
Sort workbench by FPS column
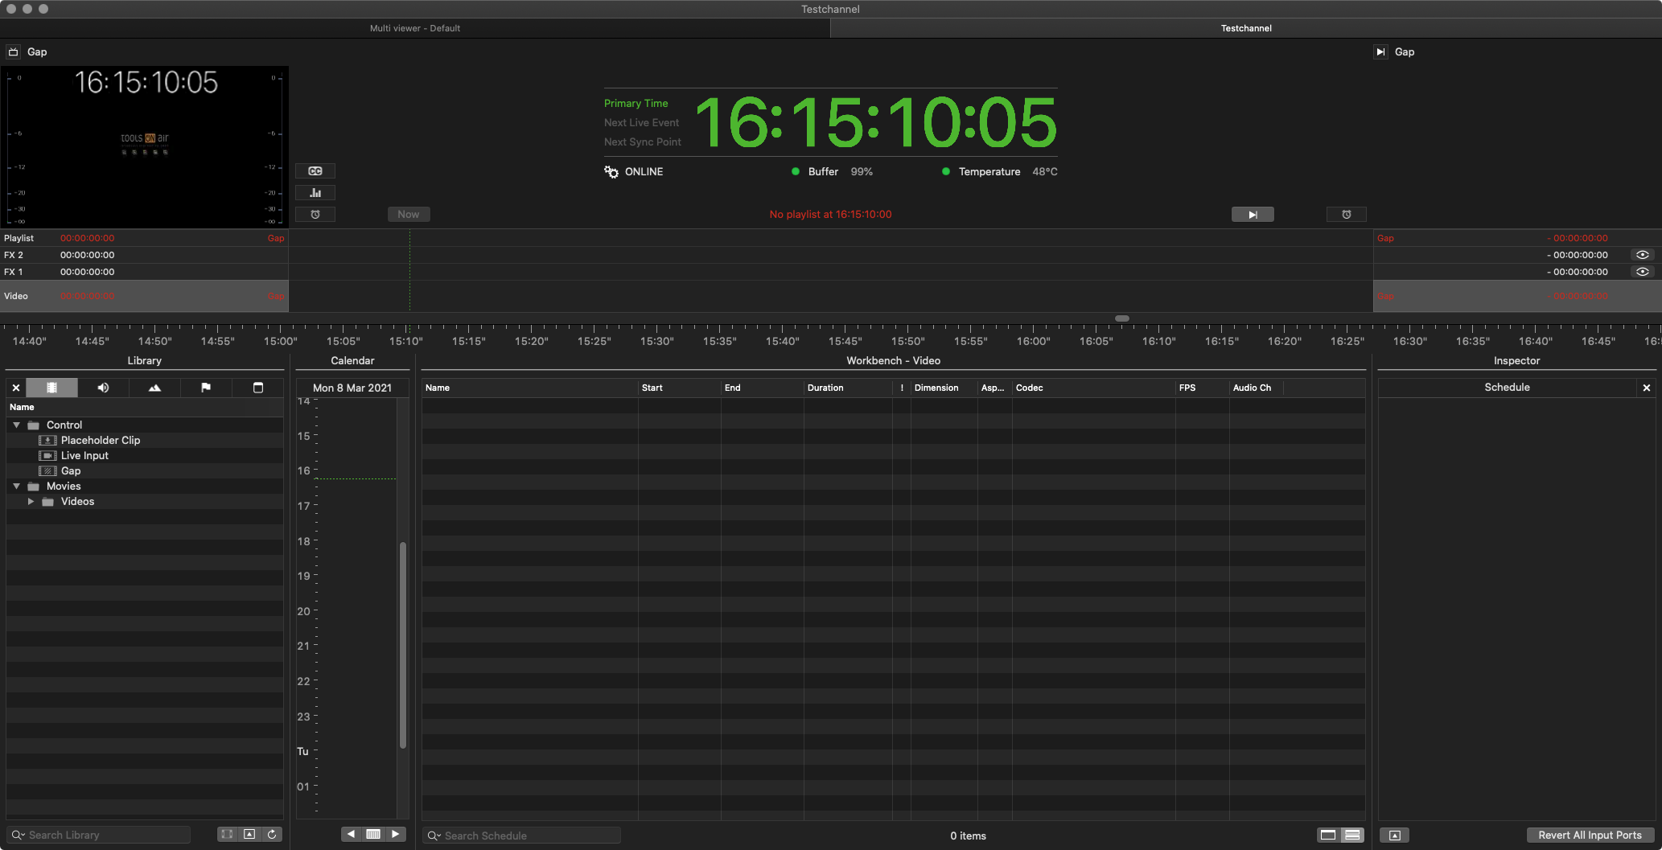click(x=1203, y=388)
